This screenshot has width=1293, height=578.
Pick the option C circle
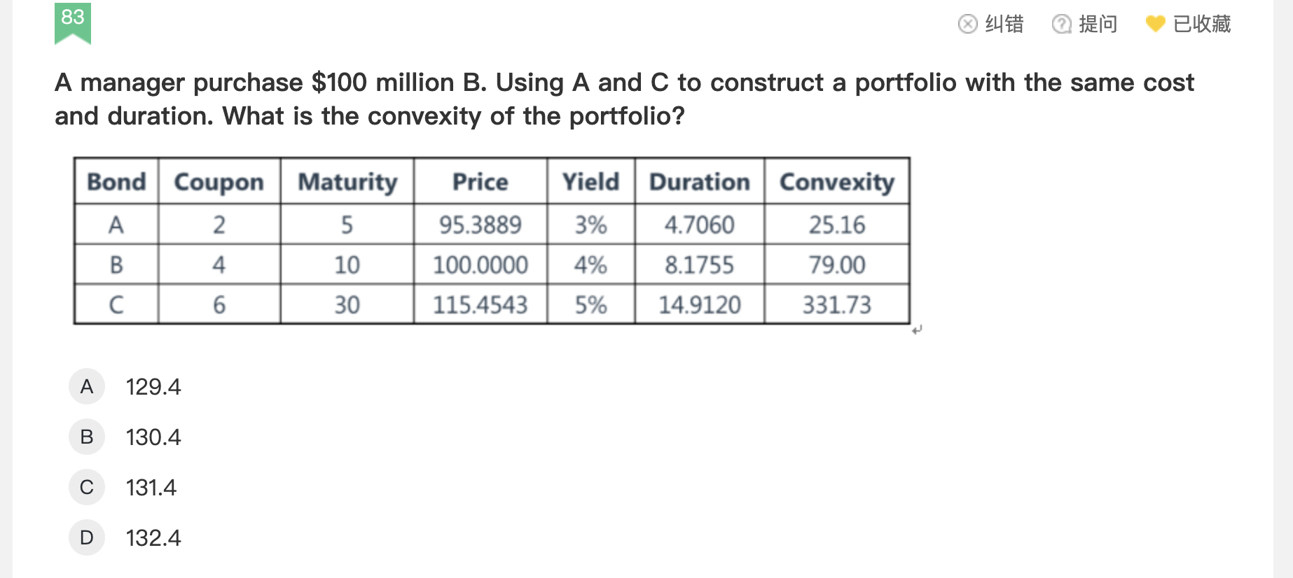click(x=87, y=487)
